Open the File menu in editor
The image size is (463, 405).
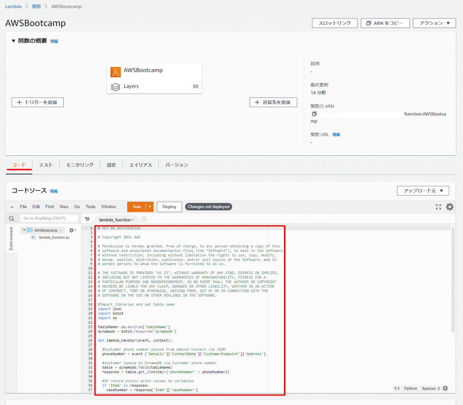[24, 207]
